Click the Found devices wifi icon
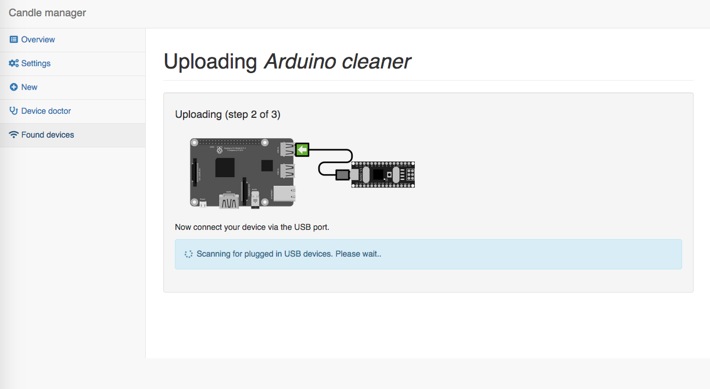Image resolution: width=710 pixels, height=389 pixels. 14,135
